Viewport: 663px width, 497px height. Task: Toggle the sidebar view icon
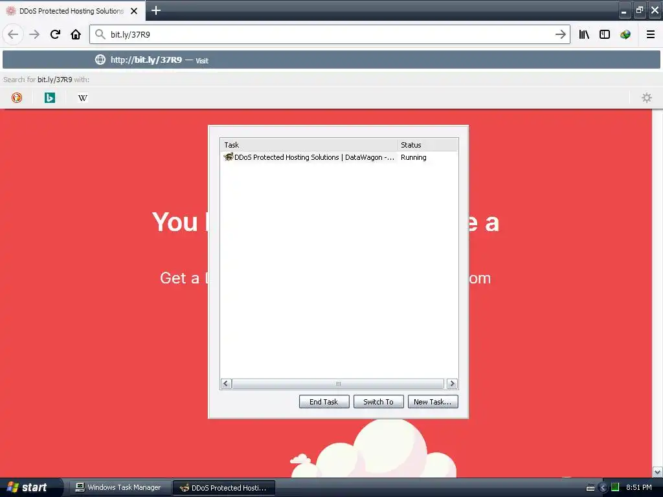[605, 34]
